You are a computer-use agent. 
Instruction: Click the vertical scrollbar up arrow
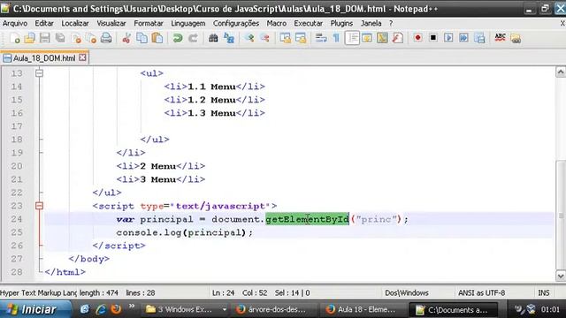[560, 72]
